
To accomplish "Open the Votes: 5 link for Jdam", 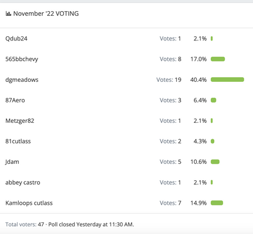I will click(170, 161).
